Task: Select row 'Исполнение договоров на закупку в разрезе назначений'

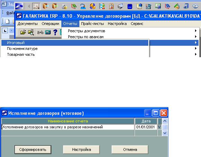Action: 68,127
